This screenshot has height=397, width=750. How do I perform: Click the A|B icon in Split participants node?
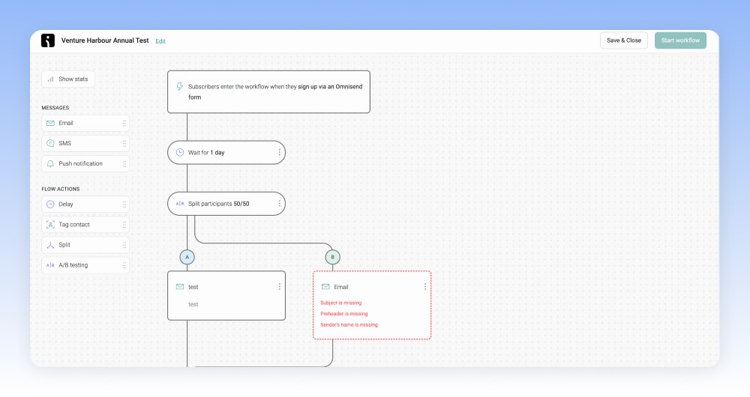[180, 204]
